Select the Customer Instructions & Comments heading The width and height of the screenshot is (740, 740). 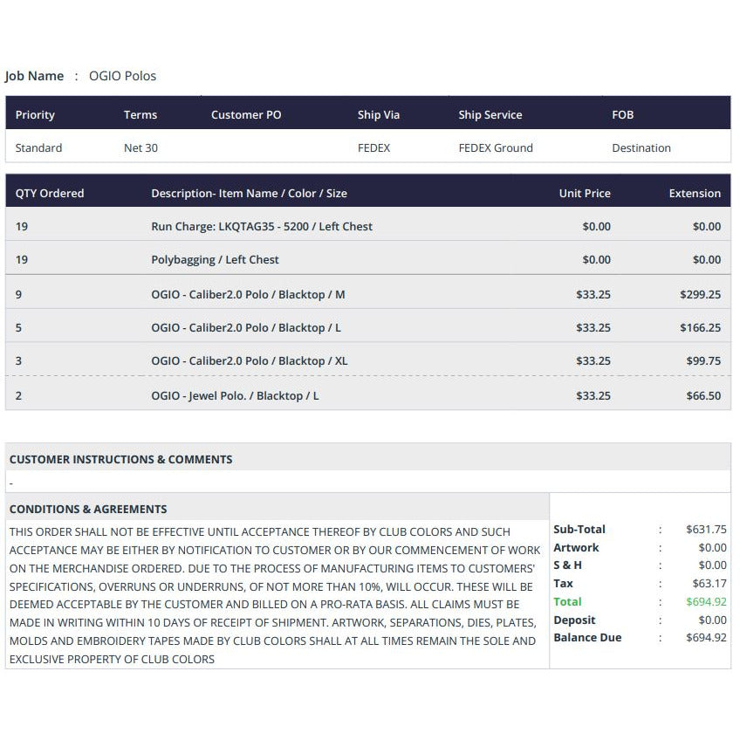(x=120, y=460)
